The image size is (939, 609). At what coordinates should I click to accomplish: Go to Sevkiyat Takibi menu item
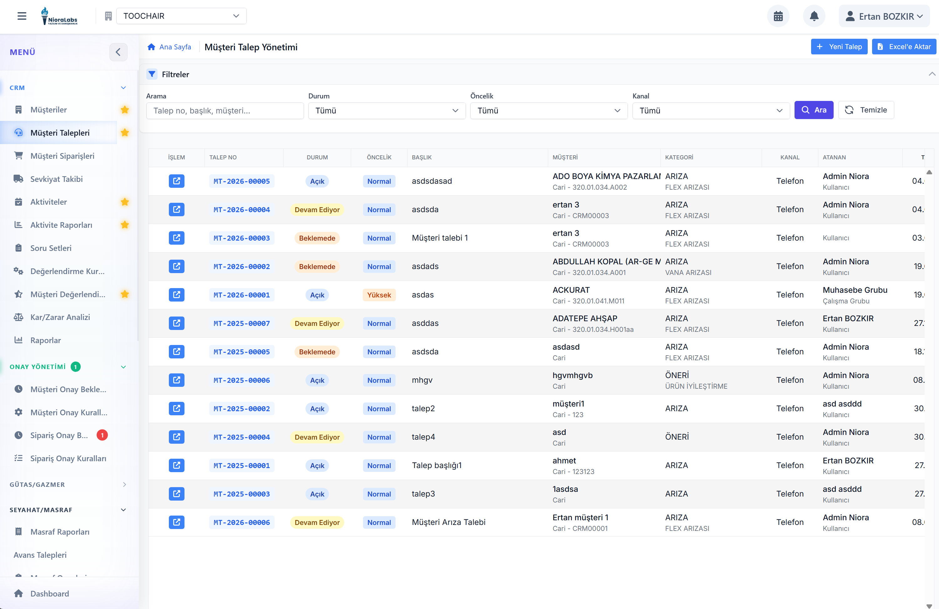coord(56,179)
